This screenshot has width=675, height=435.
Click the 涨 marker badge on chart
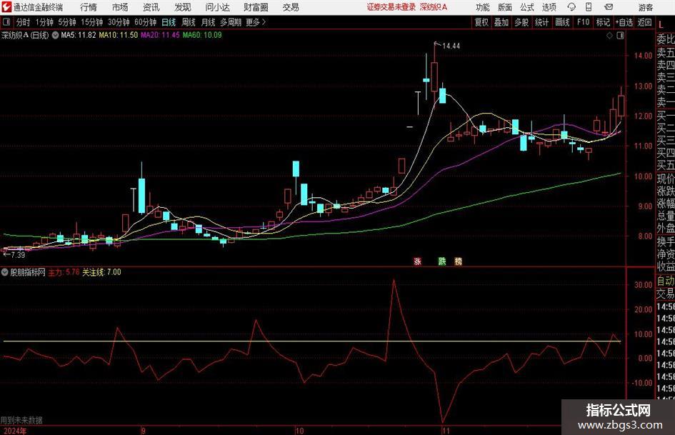pyautogui.click(x=417, y=261)
